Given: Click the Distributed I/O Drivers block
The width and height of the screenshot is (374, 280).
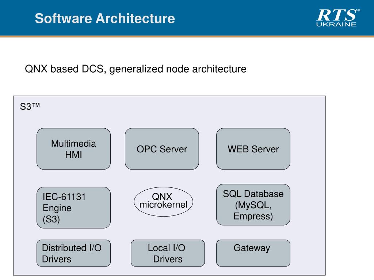Looking at the screenshot, I should point(73,253).
